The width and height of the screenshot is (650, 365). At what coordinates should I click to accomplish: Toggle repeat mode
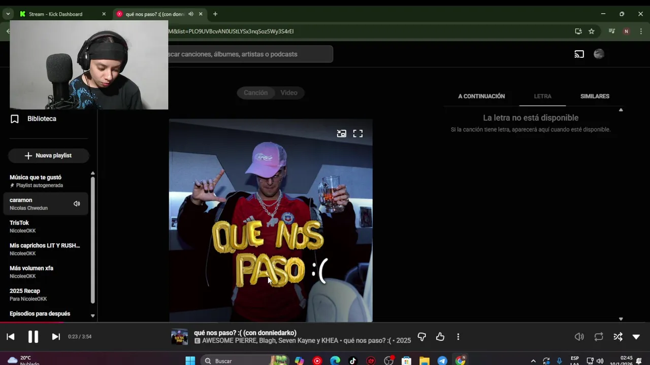(x=599, y=337)
